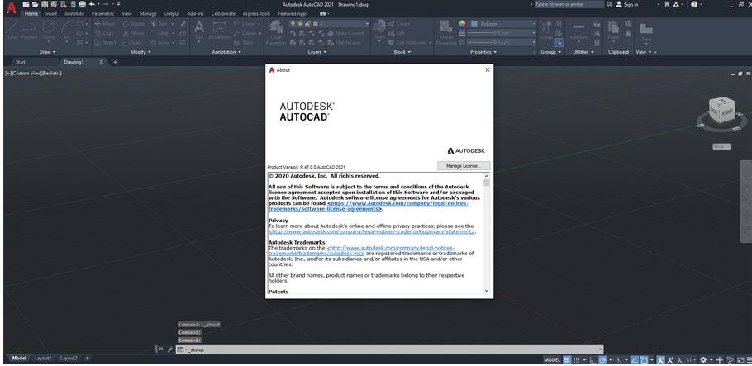Expand the Draw panel dropdown
The image size is (752, 366).
[x=47, y=52]
